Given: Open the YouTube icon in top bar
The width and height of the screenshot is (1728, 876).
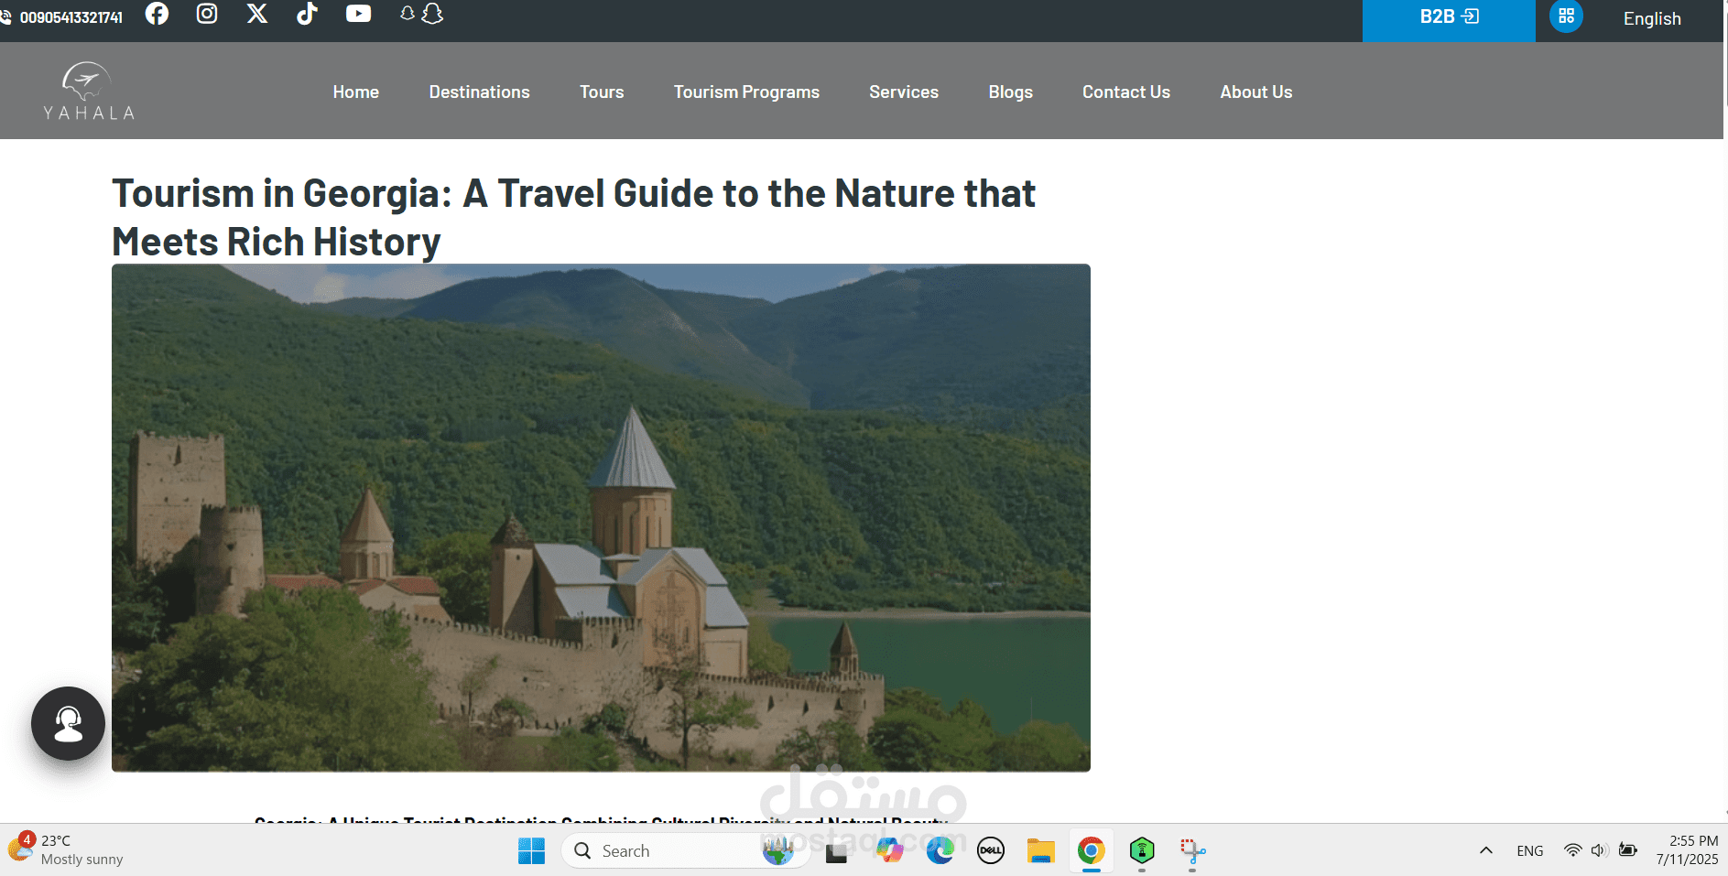Looking at the screenshot, I should [x=358, y=14].
